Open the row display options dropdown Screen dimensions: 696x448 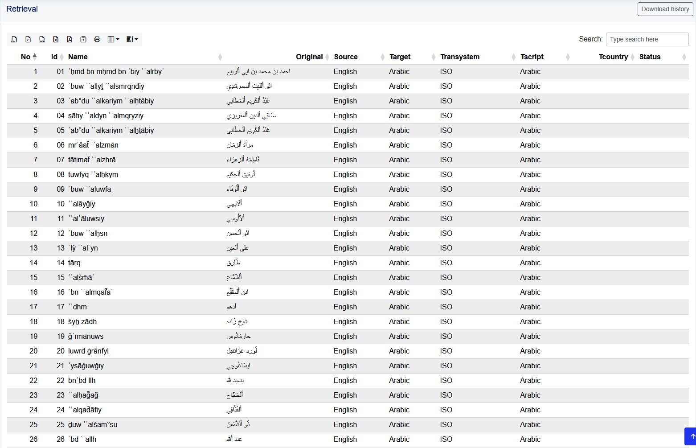pyautogui.click(x=132, y=39)
